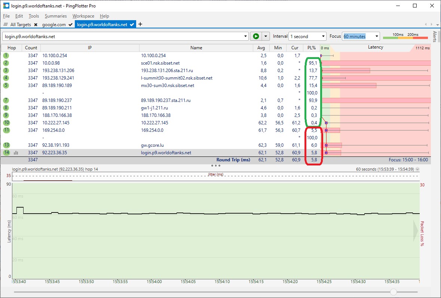This screenshot has width=441, height=298.
Task: Open the dropdown arrow next to the Start button
Action: (x=266, y=36)
